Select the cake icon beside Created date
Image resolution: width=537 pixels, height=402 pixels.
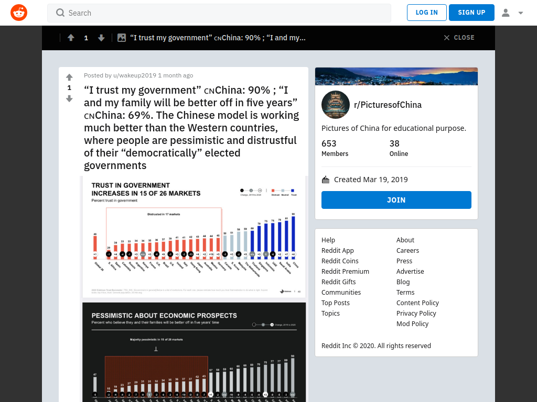[x=326, y=180]
